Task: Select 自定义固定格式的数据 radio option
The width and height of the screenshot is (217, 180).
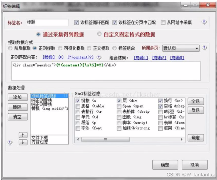Action: 99,34
